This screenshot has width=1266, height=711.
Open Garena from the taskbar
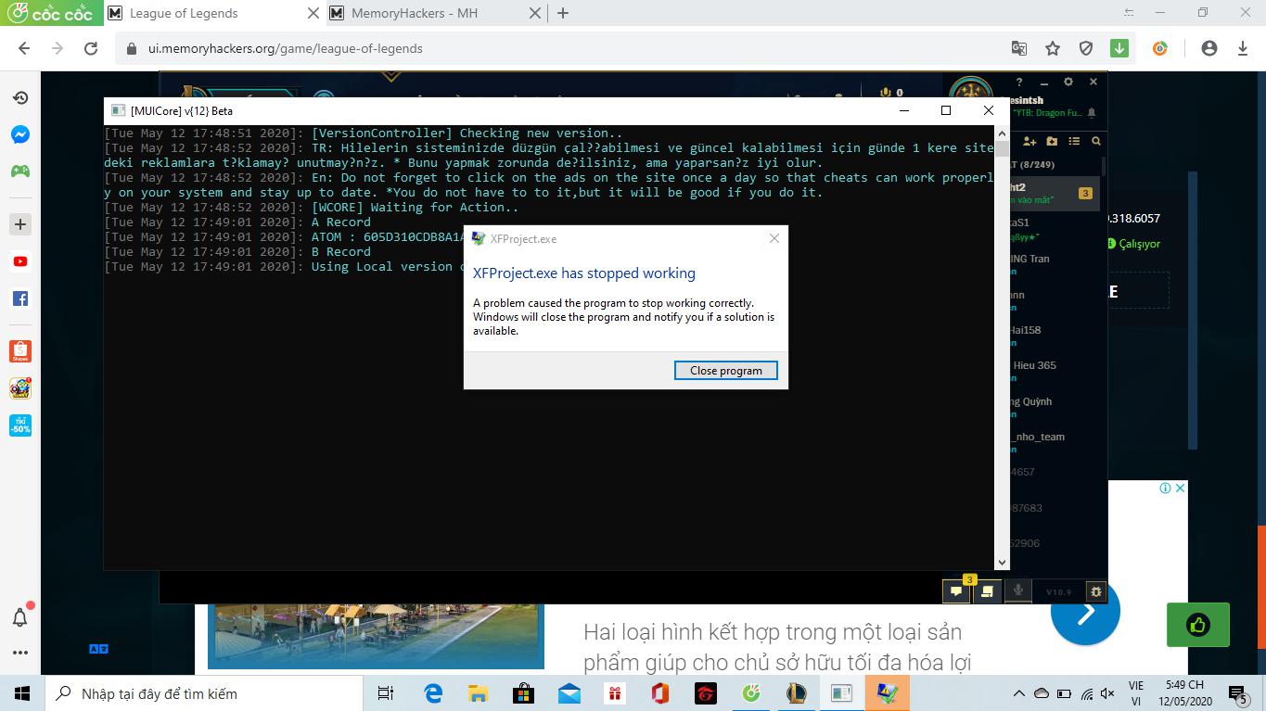[706, 693]
